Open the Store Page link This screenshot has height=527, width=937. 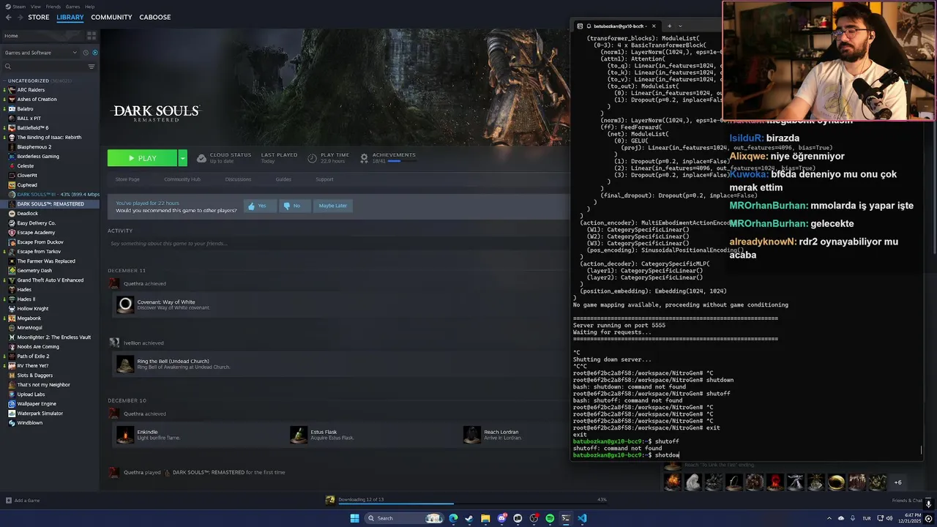(x=127, y=179)
